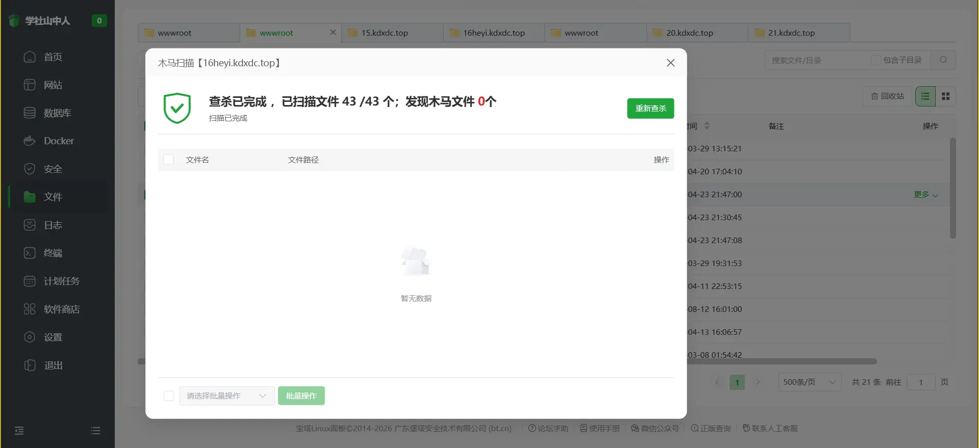Open the 联系人工客服 support link
This screenshot has width=979, height=448.
click(x=770, y=429)
